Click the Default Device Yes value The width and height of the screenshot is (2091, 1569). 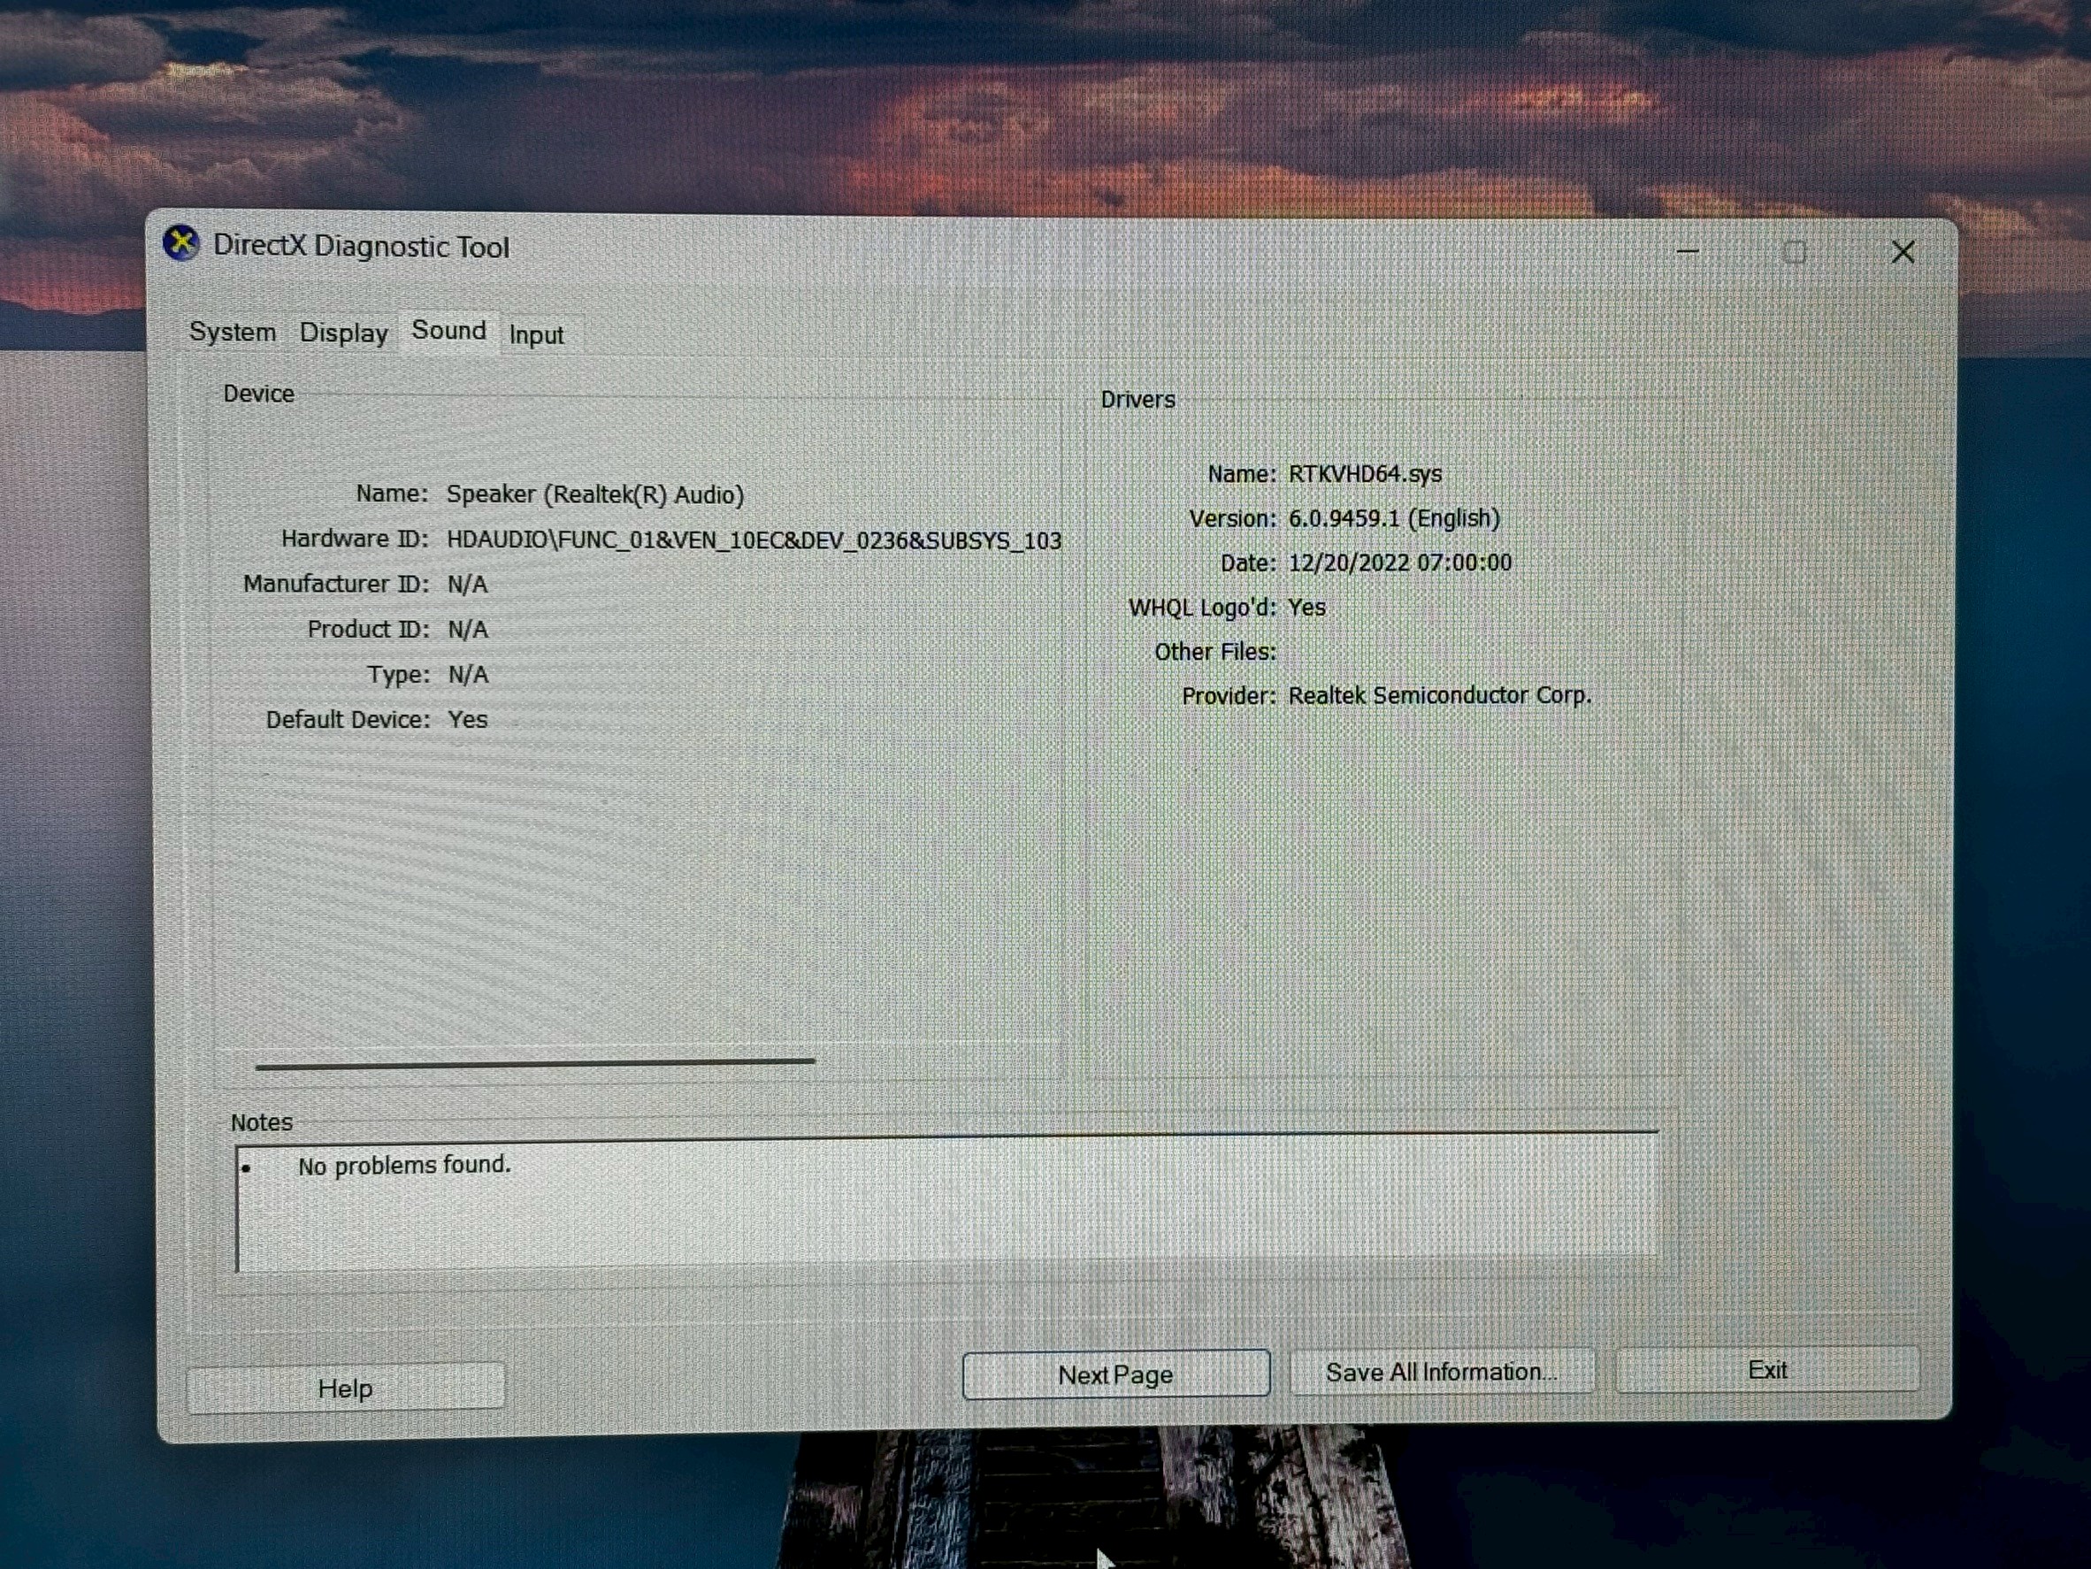pyautogui.click(x=471, y=718)
